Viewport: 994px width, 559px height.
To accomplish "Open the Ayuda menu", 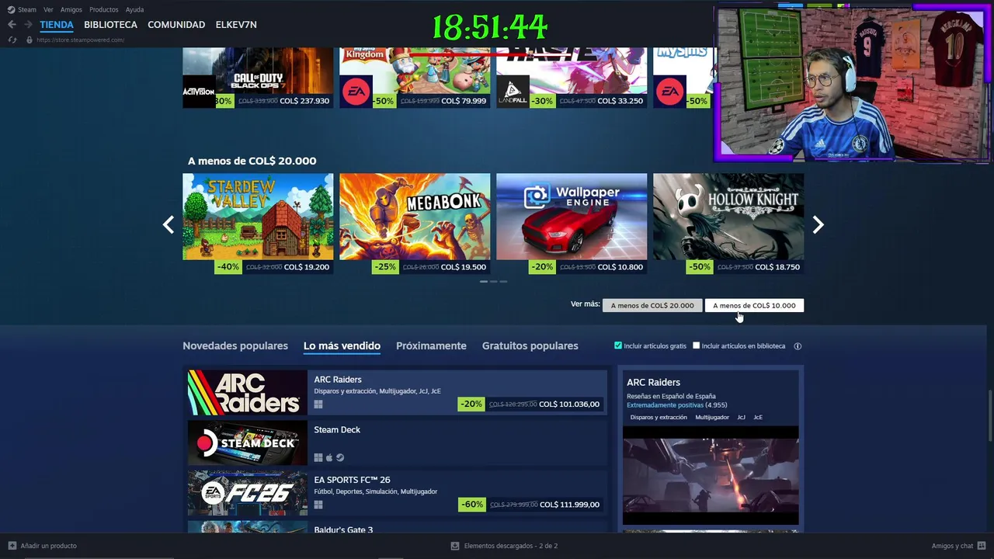I will 134,9.
